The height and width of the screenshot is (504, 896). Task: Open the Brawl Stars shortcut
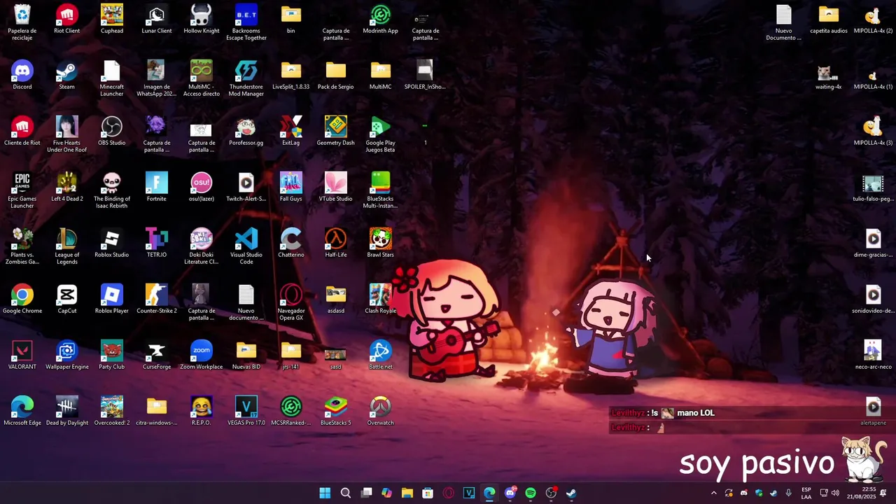tap(381, 244)
